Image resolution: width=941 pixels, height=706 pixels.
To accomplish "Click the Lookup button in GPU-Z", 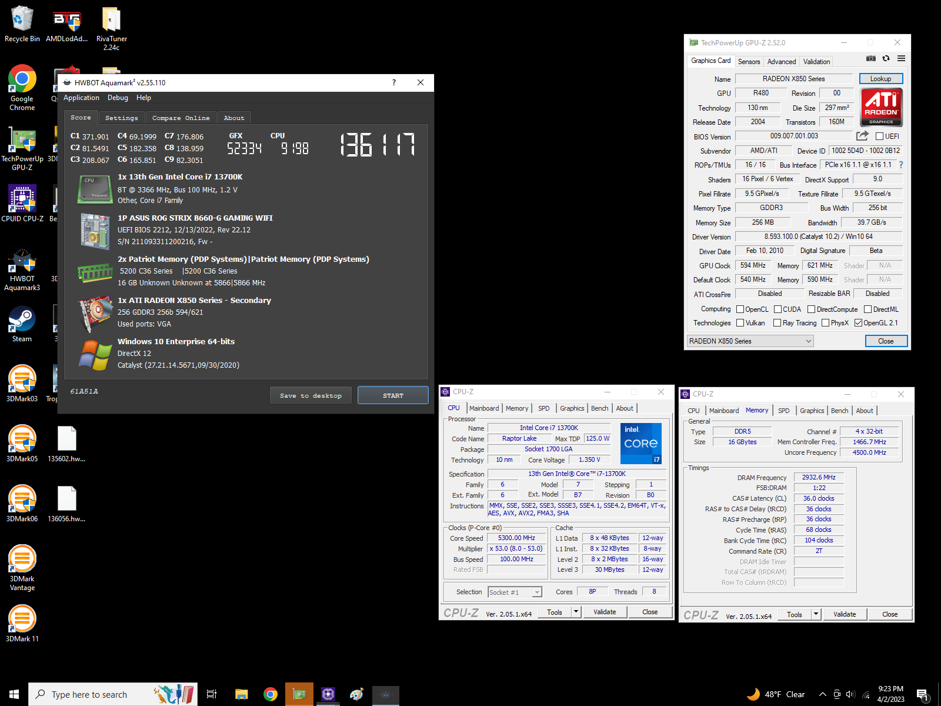I will coord(880,79).
